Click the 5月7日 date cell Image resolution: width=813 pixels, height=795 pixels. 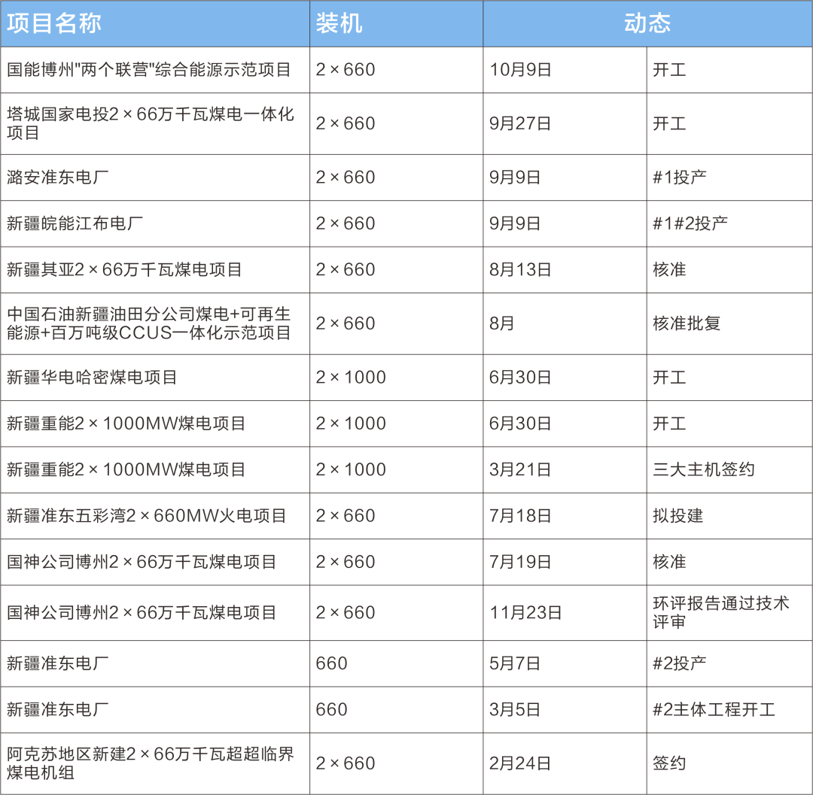pos(565,663)
